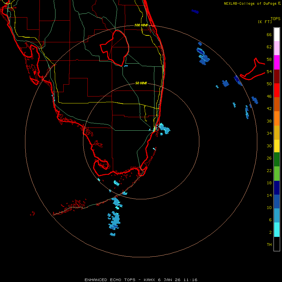
Task: Click the small echo north of the 100 NMI ring
Action: click(195, 12)
